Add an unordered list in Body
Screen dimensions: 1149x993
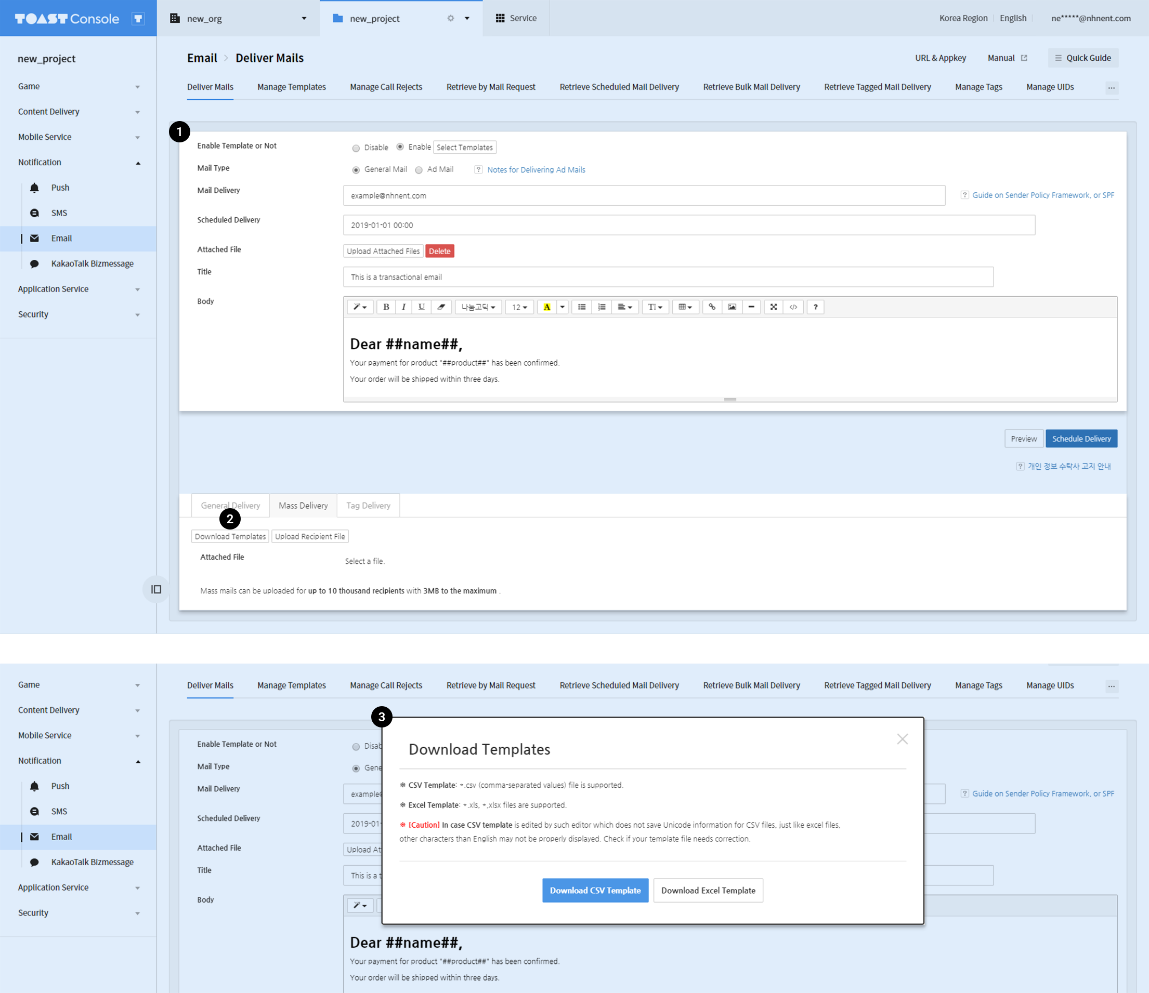(x=582, y=307)
